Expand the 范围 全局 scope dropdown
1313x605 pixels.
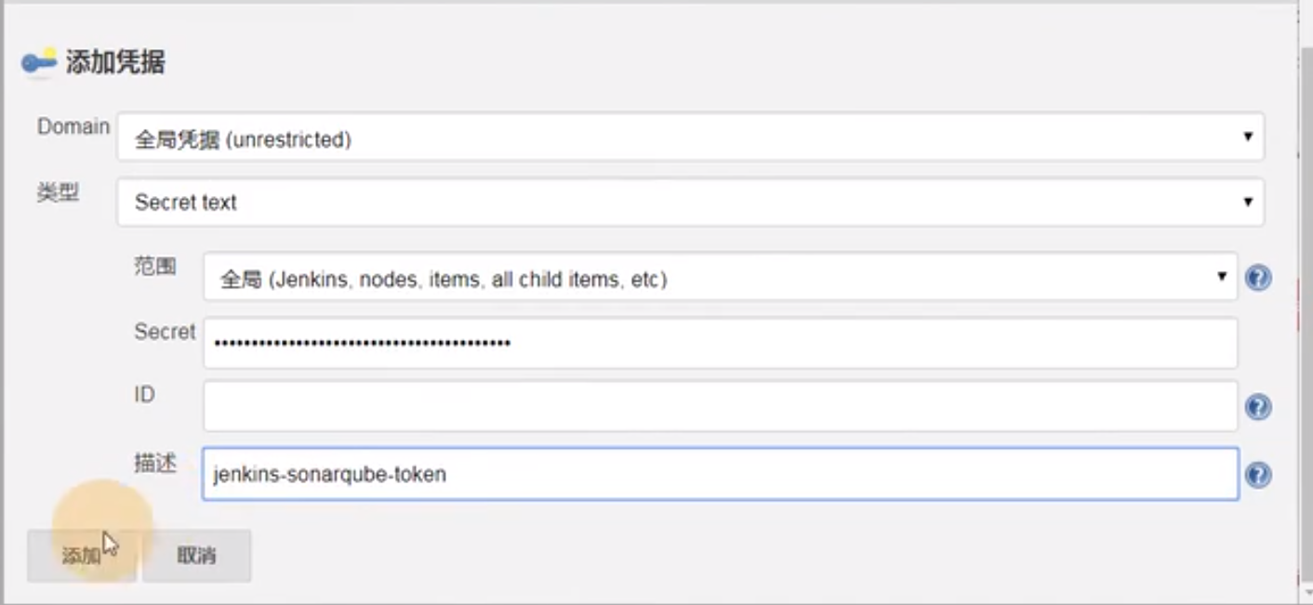(720, 278)
